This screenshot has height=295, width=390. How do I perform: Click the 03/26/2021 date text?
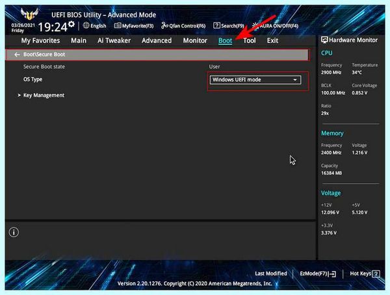(x=23, y=25)
